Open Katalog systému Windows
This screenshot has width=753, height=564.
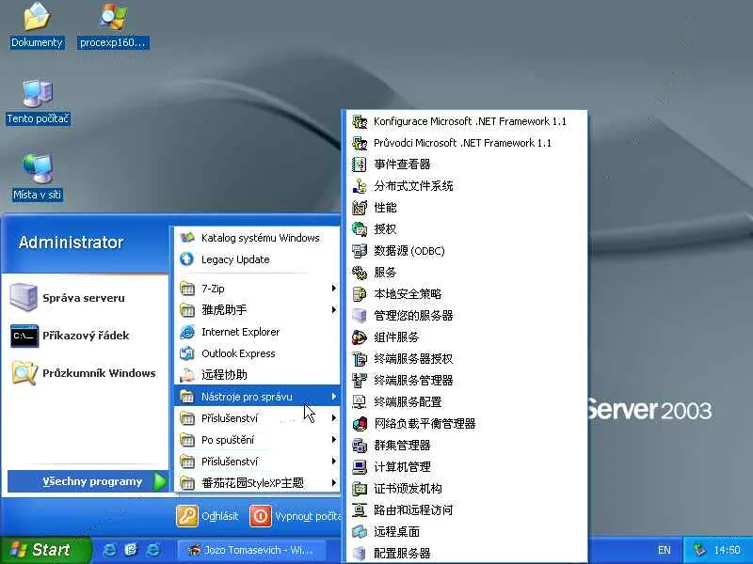click(256, 238)
